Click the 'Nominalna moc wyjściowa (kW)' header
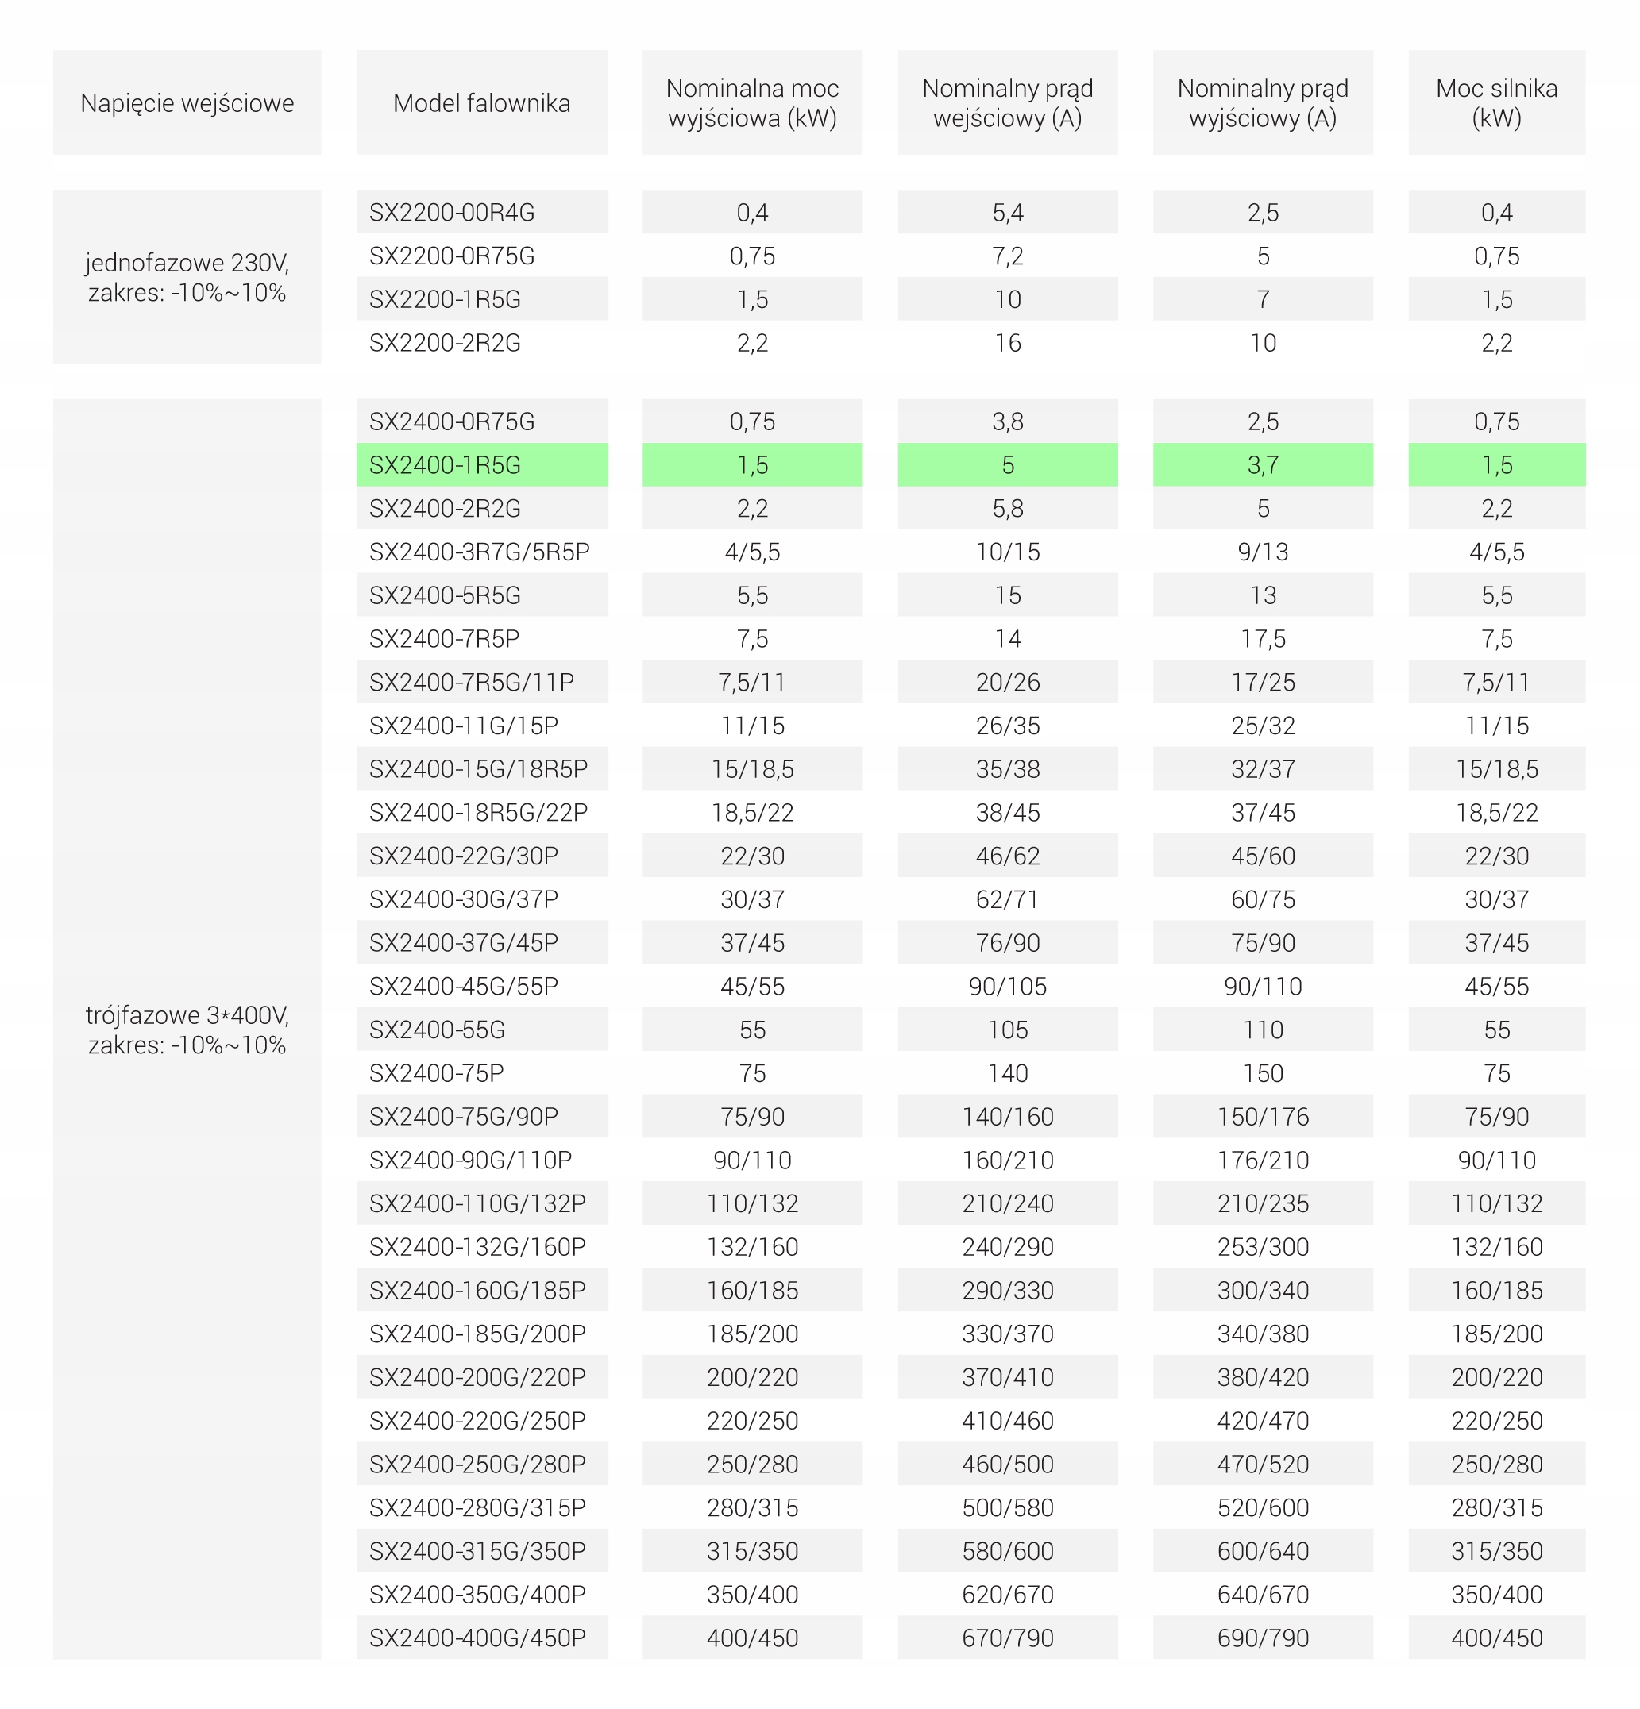 point(752,103)
